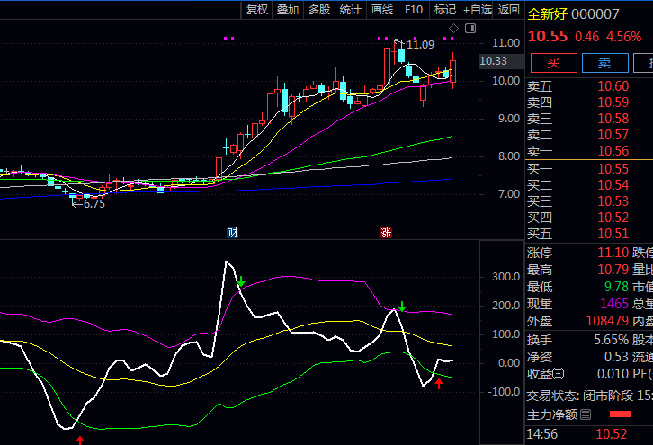Add stock to watchlist with +自选
653x445 pixels.
pyautogui.click(x=477, y=10)
